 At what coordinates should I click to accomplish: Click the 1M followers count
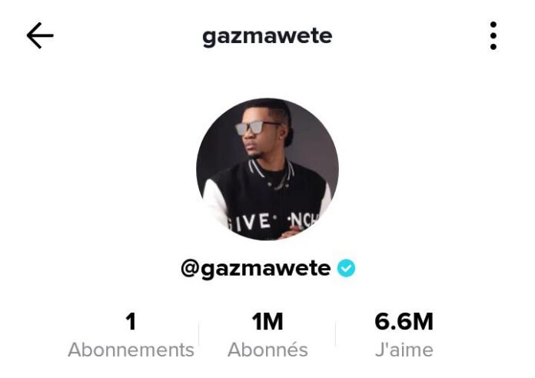[x=267, y=322]
